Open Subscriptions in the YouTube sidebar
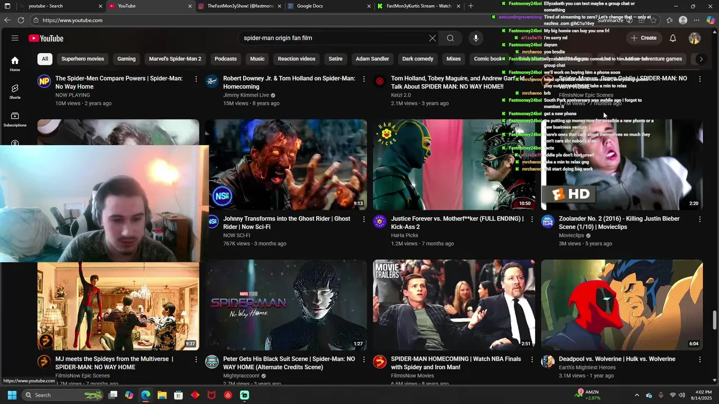Image resolution: width=719 pixels, height=404 pixels. [15, 120]
